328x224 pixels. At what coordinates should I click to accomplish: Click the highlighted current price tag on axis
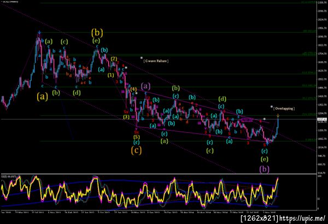point(321,119)
